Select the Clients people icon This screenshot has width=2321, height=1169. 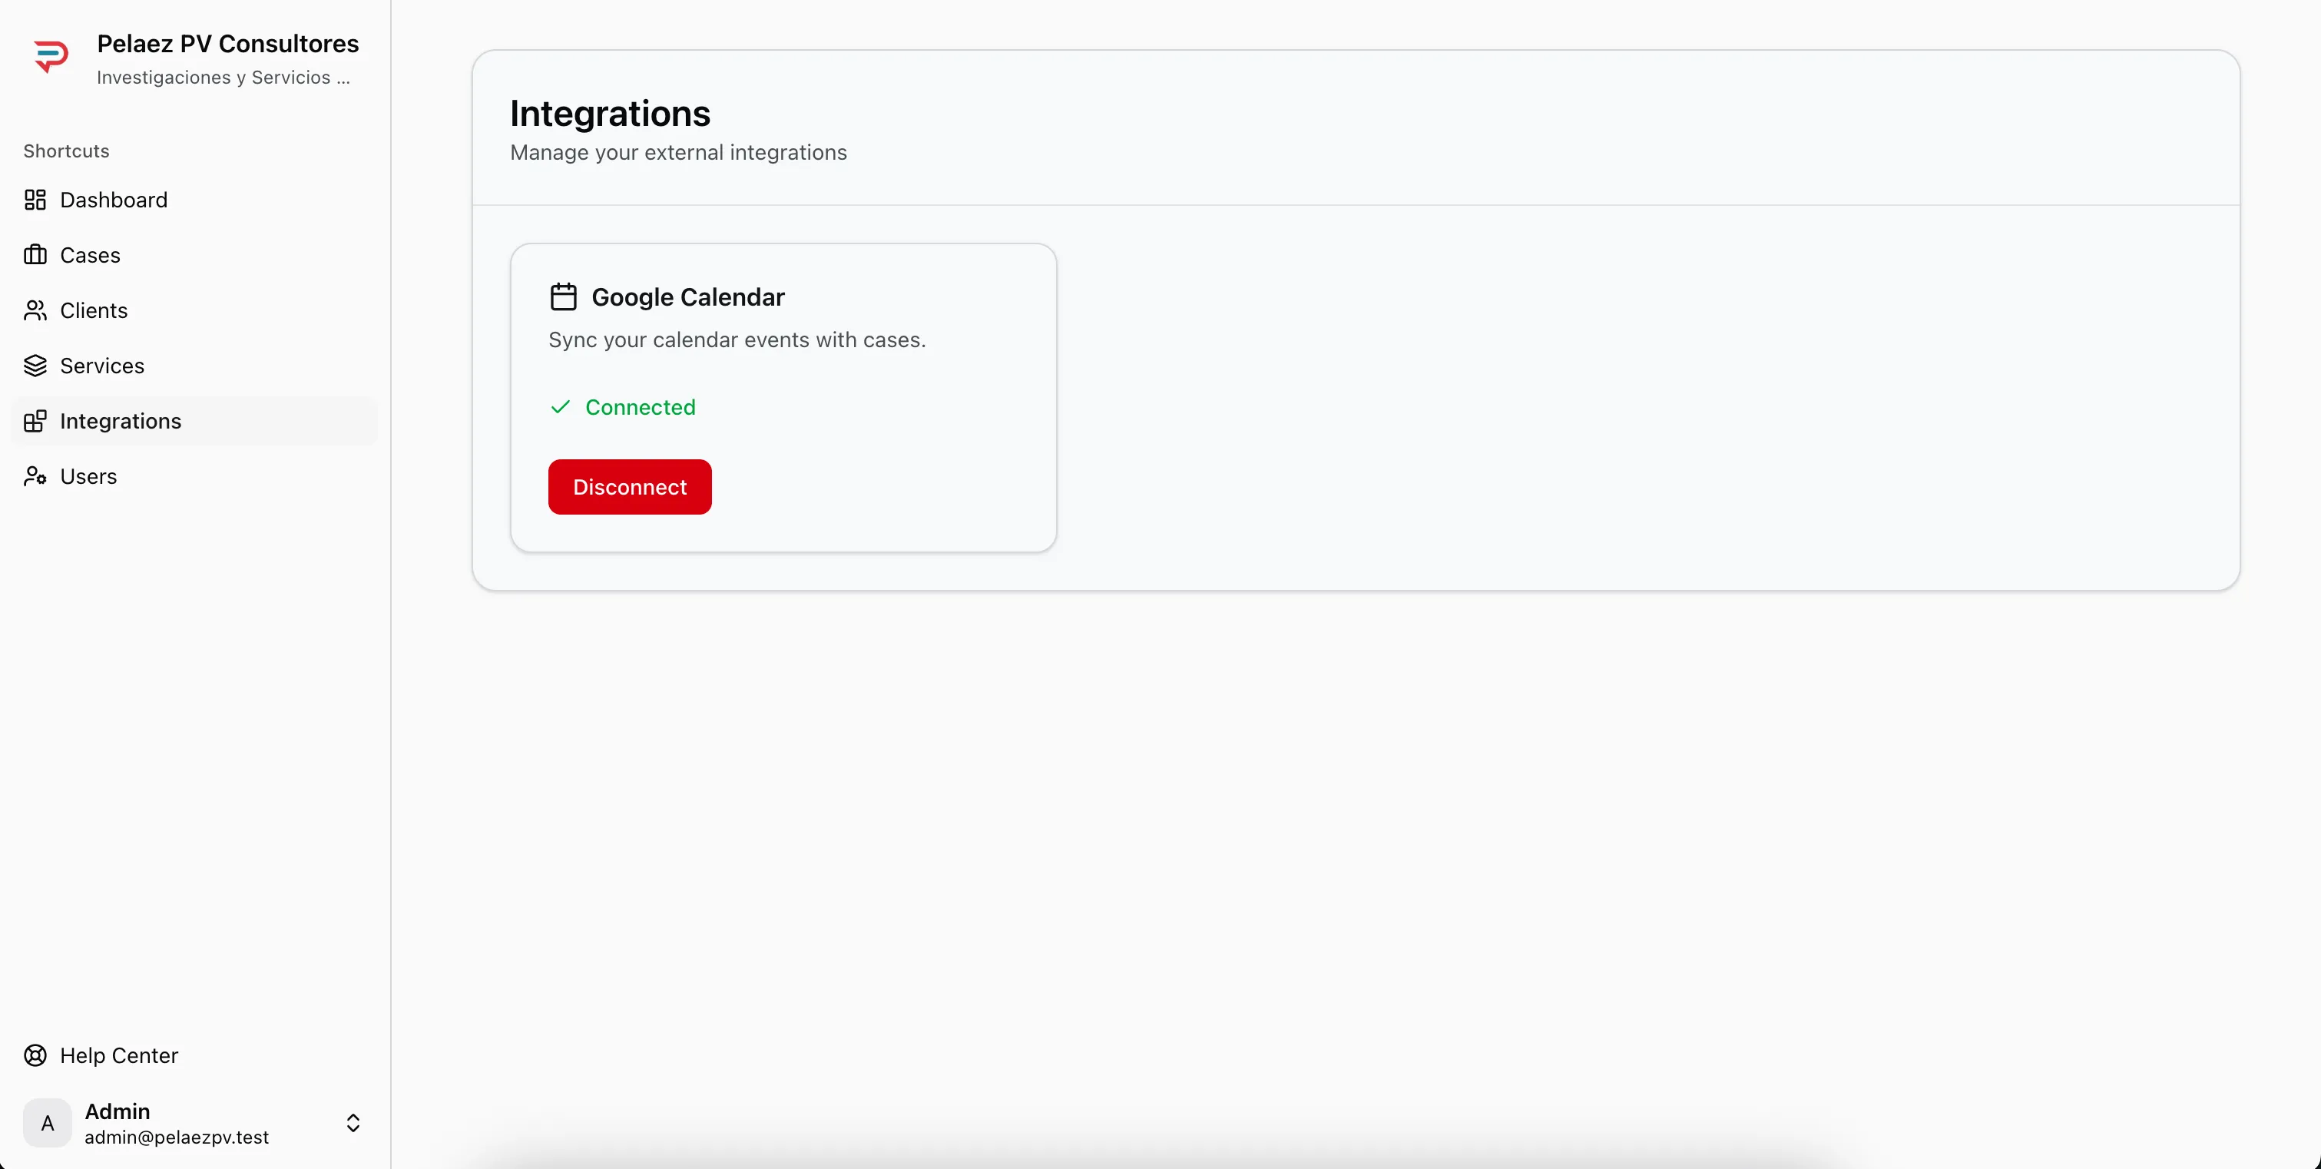[36, 310]
